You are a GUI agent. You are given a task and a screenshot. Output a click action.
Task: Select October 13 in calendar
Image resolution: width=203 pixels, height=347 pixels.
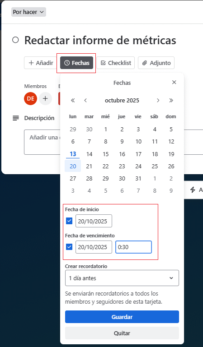coord(73,154)
